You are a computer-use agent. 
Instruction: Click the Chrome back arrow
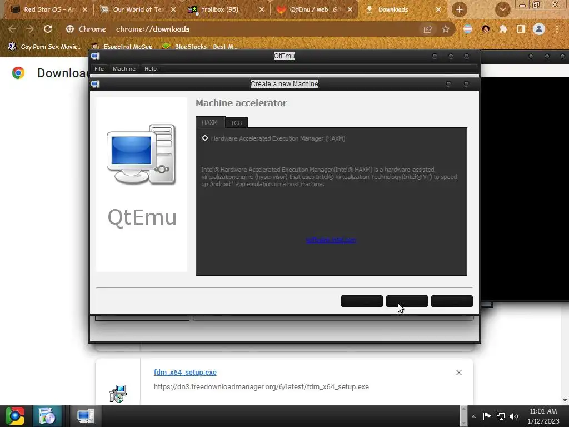click(12, 29)
